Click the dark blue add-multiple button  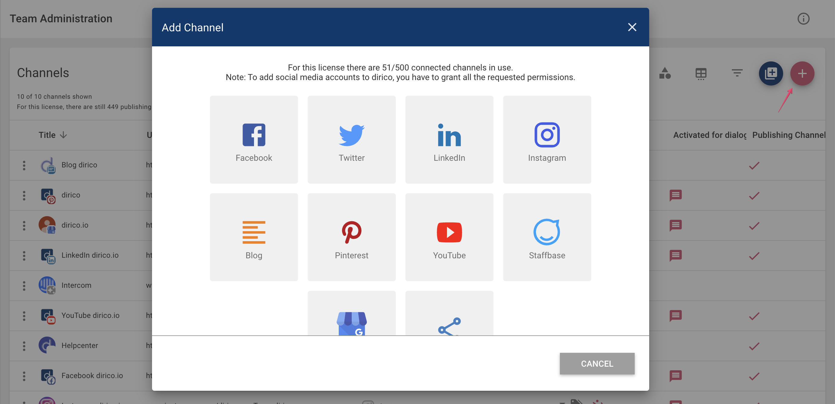[x=770, y=73]
